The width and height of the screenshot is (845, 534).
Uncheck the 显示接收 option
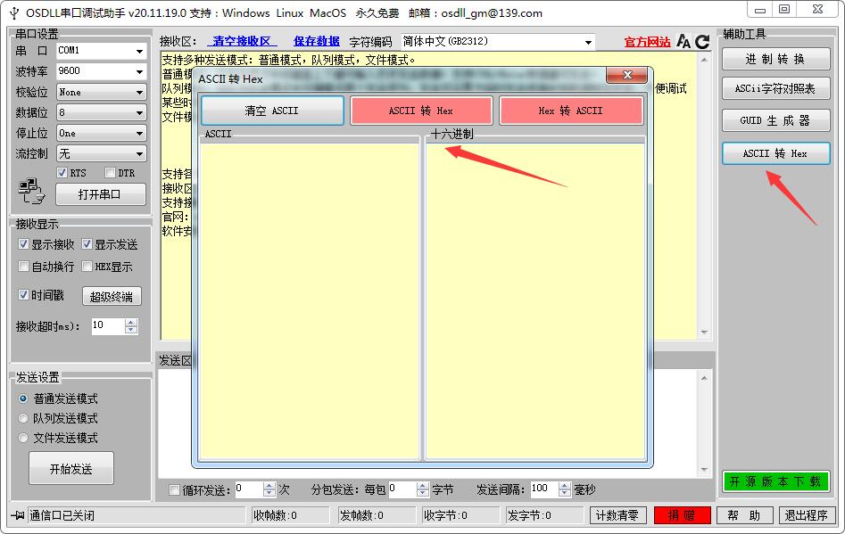click(23, 244)
